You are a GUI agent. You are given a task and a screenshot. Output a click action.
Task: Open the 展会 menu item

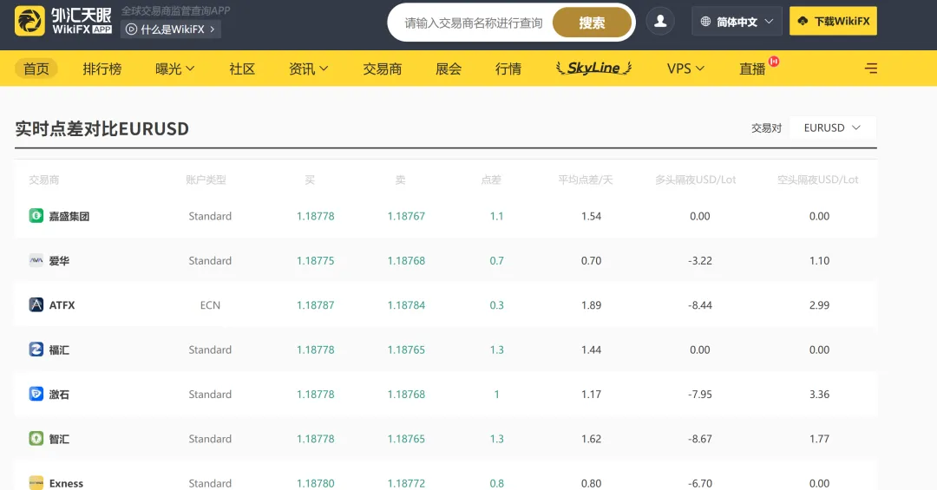point(449,69)
